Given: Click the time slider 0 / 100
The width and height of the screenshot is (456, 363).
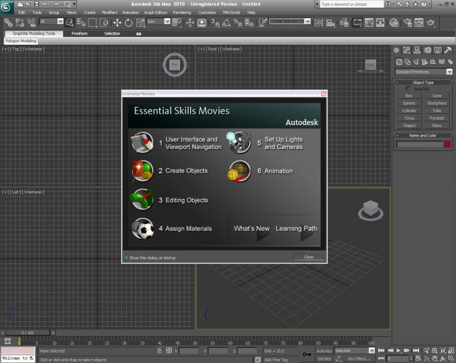Looking at the screenshot, I should coord(27,332).
